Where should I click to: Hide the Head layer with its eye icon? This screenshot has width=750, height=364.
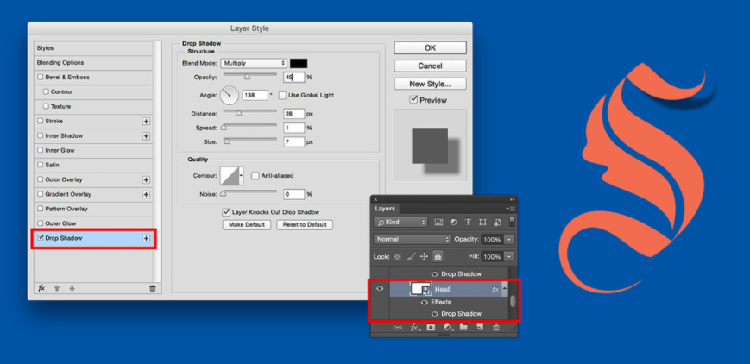click(380, 289)
